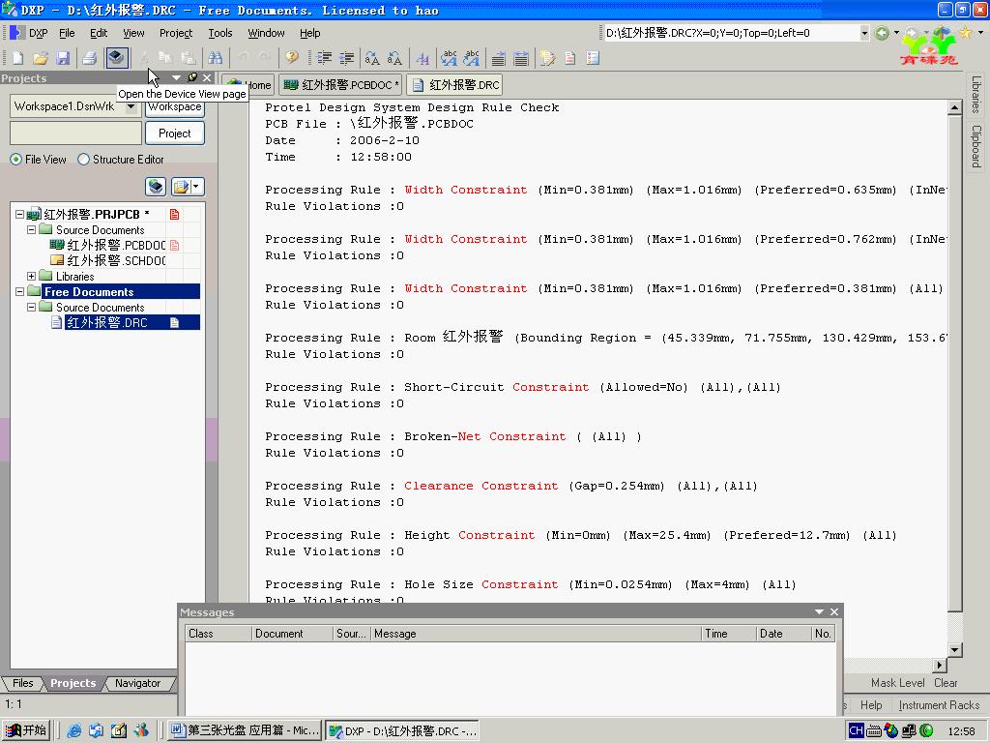This screenshot has width=990, height=743.
Task: Click the Message column header
Action: click(x=536, y=633)
